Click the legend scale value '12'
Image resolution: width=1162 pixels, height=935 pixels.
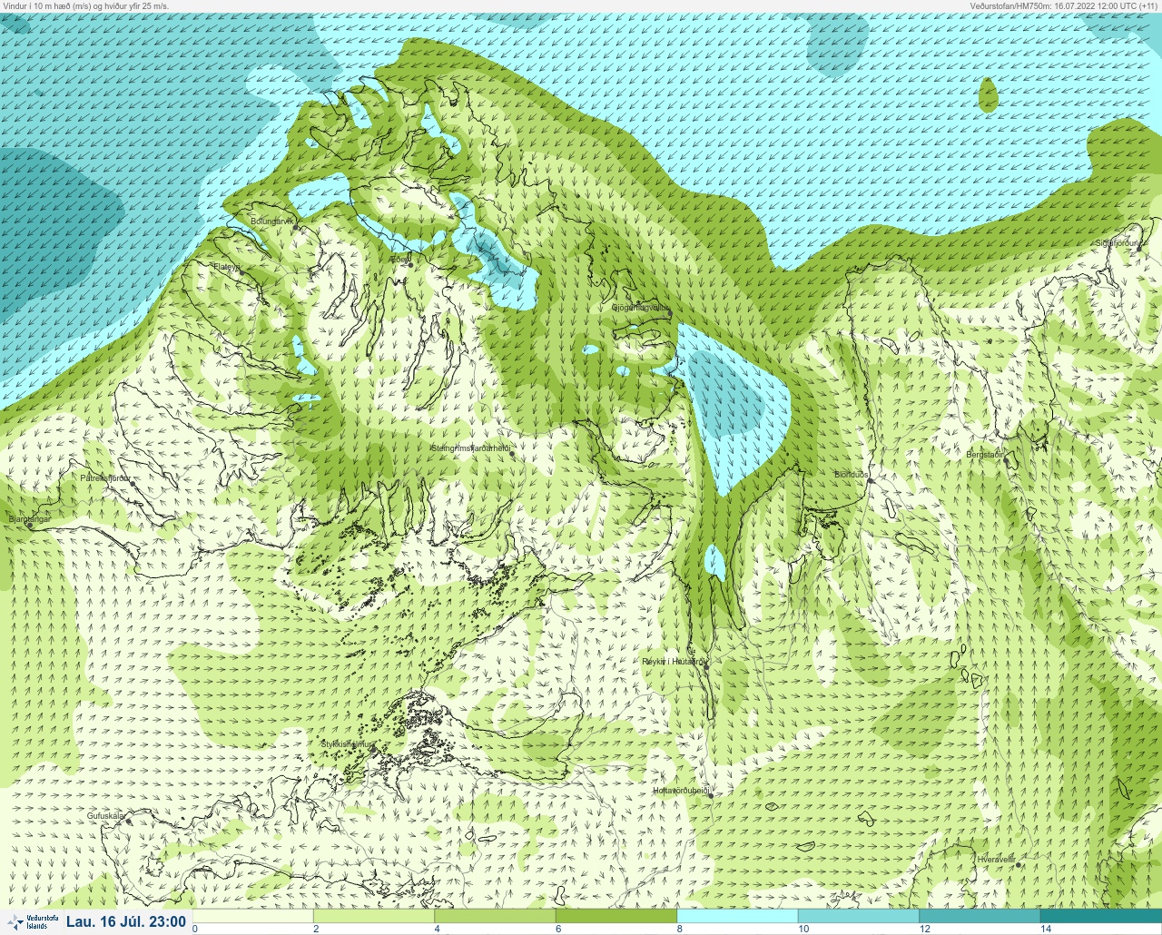click(924, 929)
